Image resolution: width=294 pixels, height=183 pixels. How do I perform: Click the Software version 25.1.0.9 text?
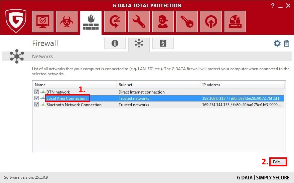coord(26,177)
